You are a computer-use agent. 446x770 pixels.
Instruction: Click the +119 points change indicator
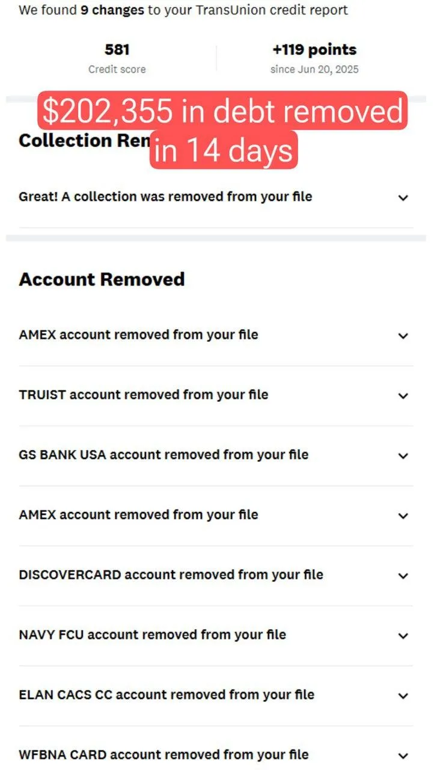pyautogui.click(x=314, y=49)
